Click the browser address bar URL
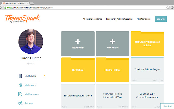This screenshot has width=174, height=109. [x=30, y=8]
